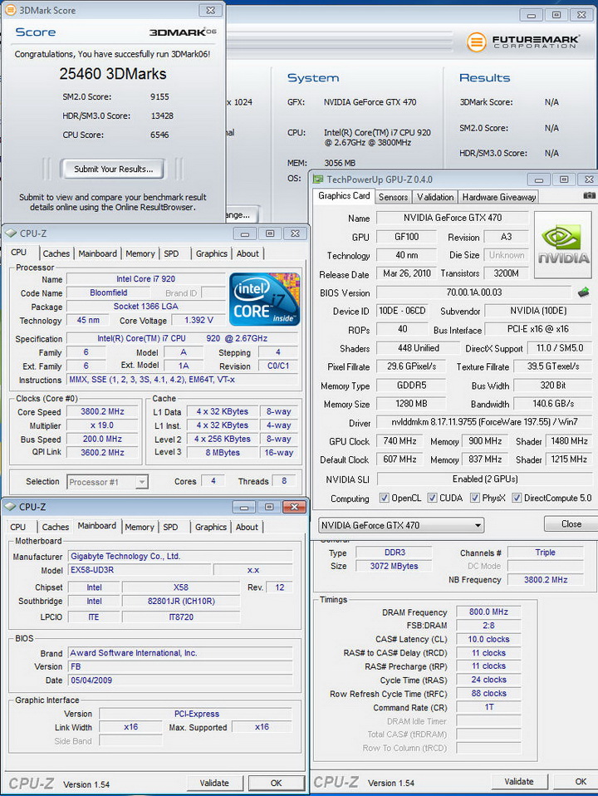Click the Channels # value Triple

pos(545,553)
